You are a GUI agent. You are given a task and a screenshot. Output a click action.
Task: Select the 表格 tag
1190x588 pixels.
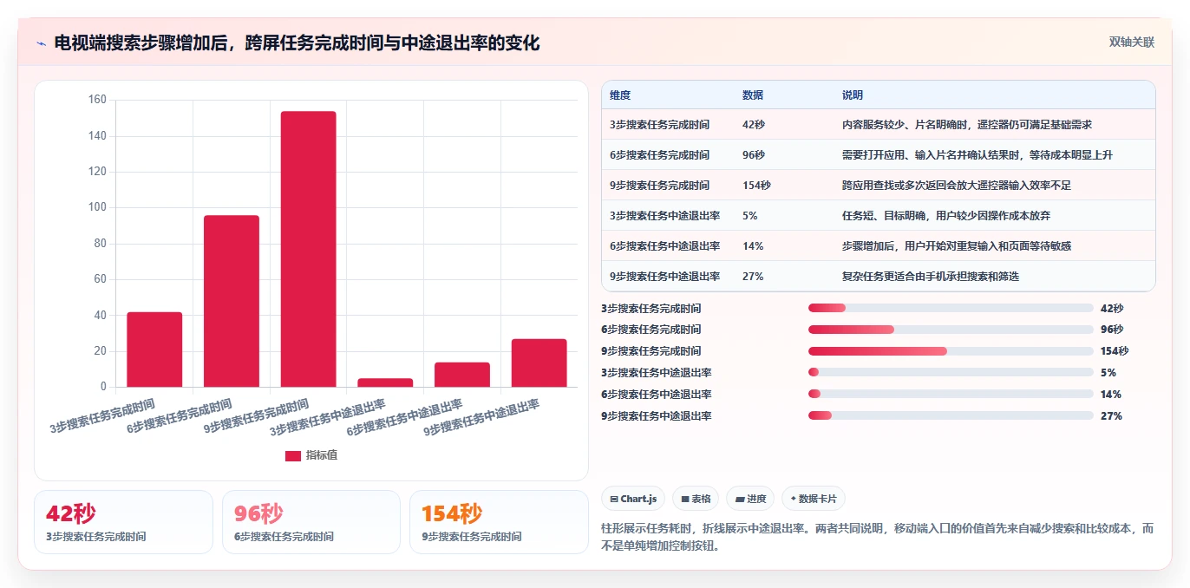tap(696, 499)
